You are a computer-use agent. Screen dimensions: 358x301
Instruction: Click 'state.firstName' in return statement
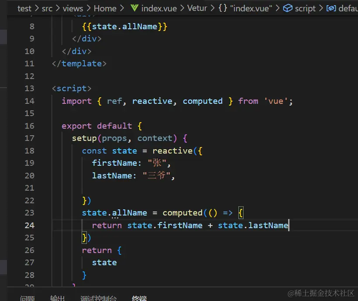(x=165, y=226)
